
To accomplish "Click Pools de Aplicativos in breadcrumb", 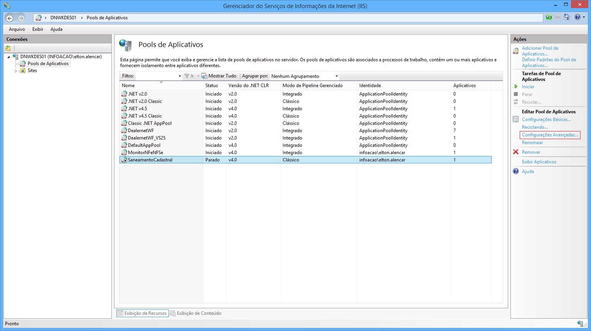I will tap(107, 18).
